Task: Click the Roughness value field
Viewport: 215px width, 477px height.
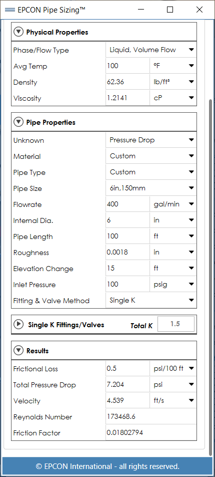Action: click(x=127, y=253)
